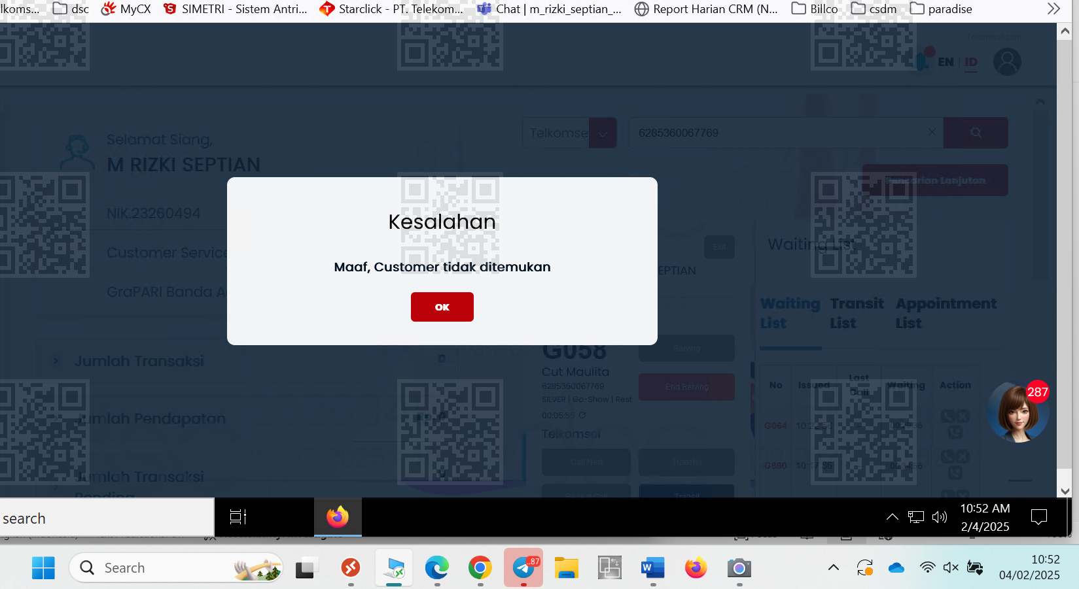Viewport: 1079px width, 589px height.
Task: Open Microsoft Edge from the taskbar
Action: [x=437, y=568]
